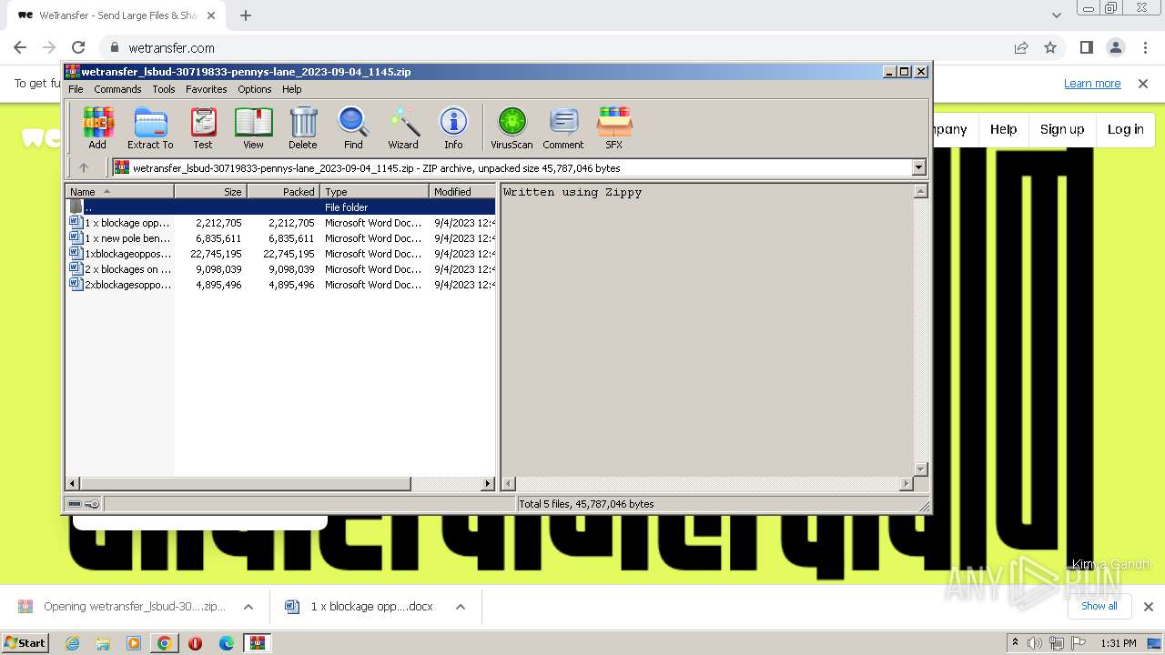1165x655 pixels.
Task: Click the Comment toolbar icon
Action: click(563, 127)
